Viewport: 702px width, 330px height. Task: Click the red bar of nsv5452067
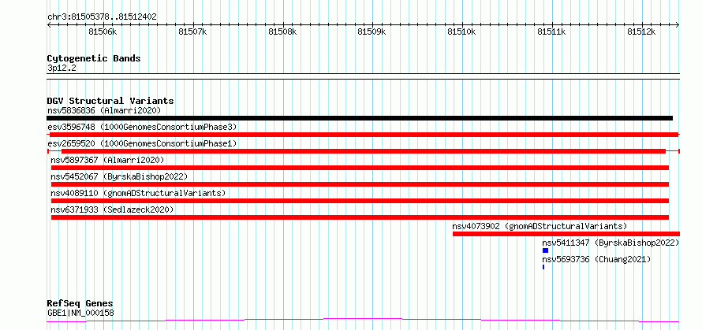click(360, 184)
